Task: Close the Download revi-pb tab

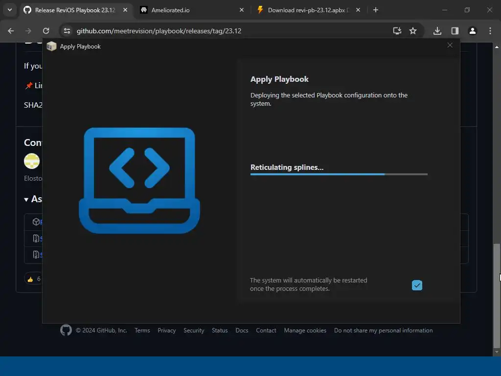Action: coord(358,10)
